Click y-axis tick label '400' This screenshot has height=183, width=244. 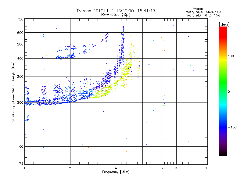coord(20,59)
